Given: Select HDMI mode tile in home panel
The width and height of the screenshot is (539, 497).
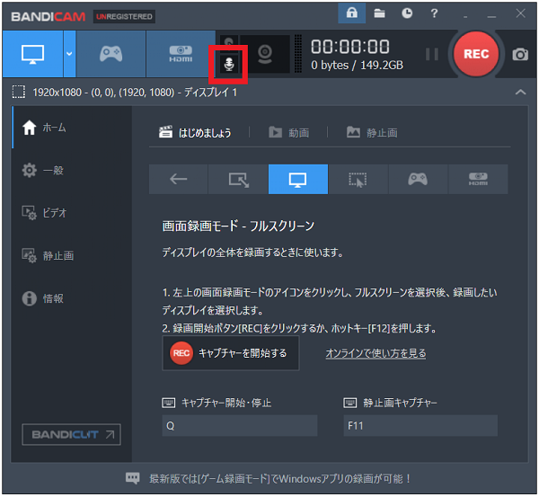Looking at the screenshot, I should pos(478,179).
